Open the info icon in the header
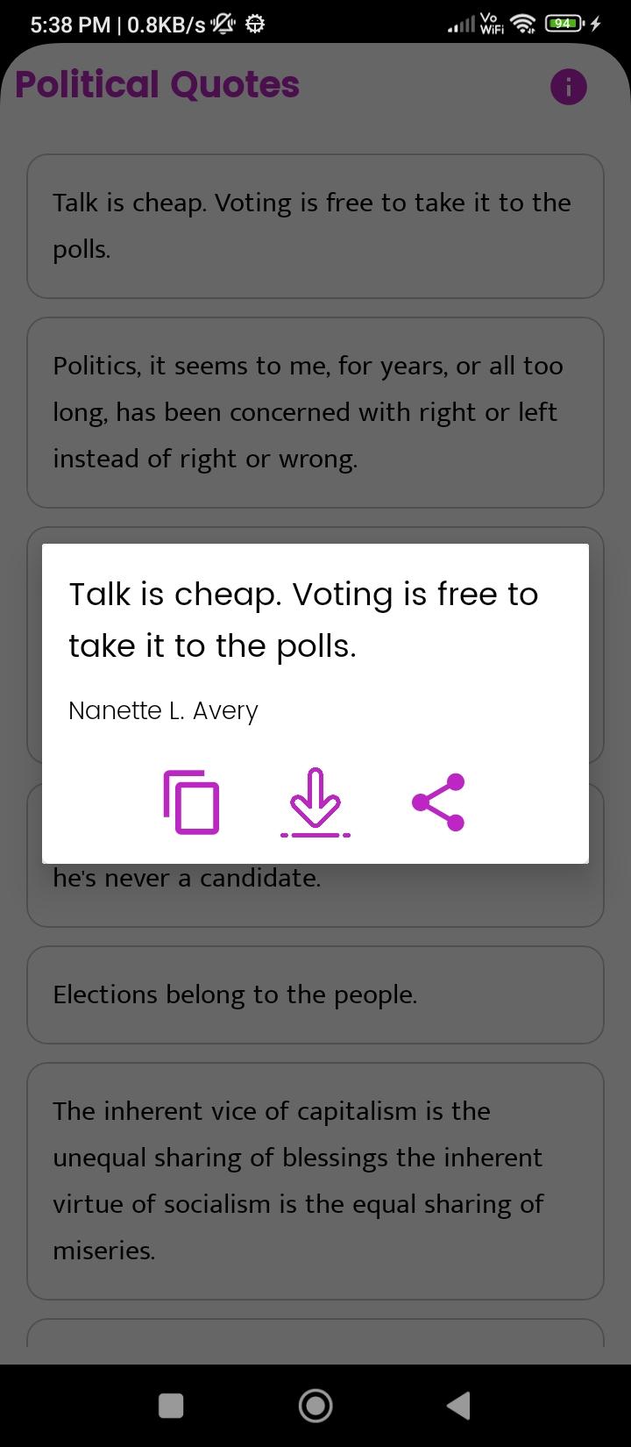The height and width of the screenshot is (1447, 631). [568, 87]
